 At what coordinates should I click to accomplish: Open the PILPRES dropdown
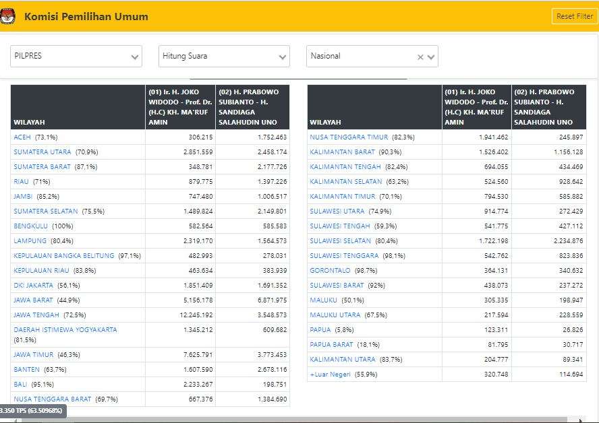pyautogui.click(x=76, y=57)
